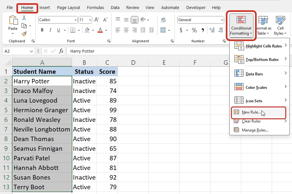
Task: Open Top/Bottom Rules submenu
Action: 260,59
